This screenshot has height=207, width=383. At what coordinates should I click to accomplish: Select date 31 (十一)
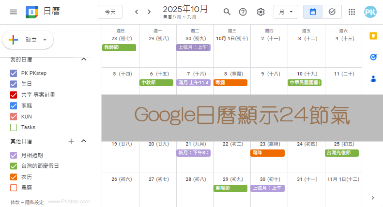(307, 179)
